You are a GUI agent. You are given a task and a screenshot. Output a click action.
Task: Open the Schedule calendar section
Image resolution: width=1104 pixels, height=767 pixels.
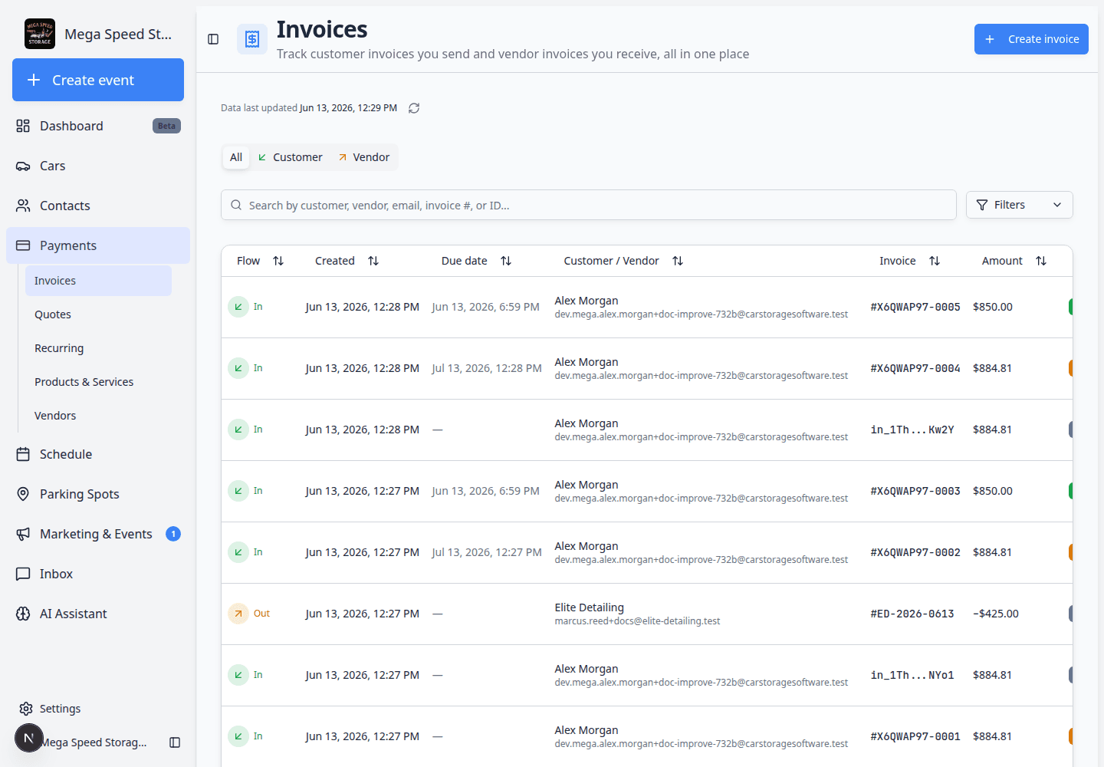tap(98, 454)
